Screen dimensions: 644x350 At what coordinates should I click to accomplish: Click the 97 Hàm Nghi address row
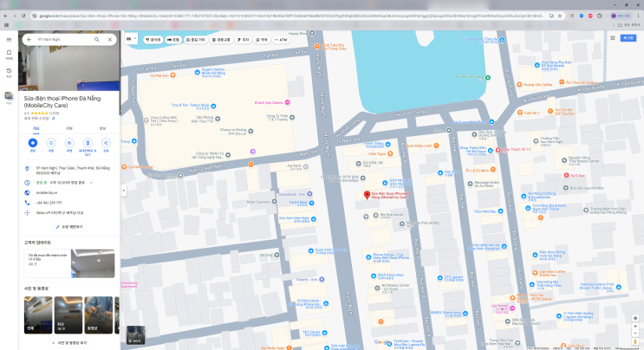69,171
